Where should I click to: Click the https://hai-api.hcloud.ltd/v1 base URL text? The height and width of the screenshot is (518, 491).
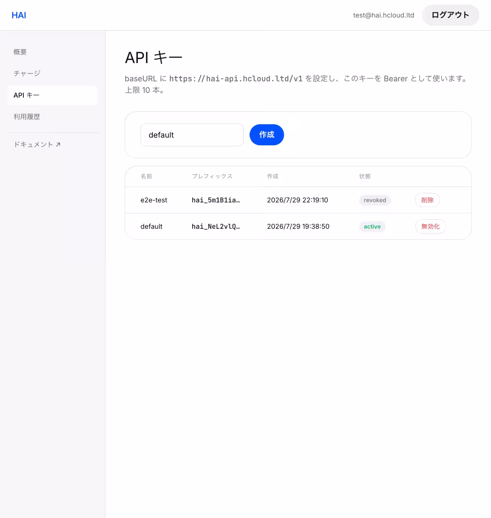coord(236,79)
